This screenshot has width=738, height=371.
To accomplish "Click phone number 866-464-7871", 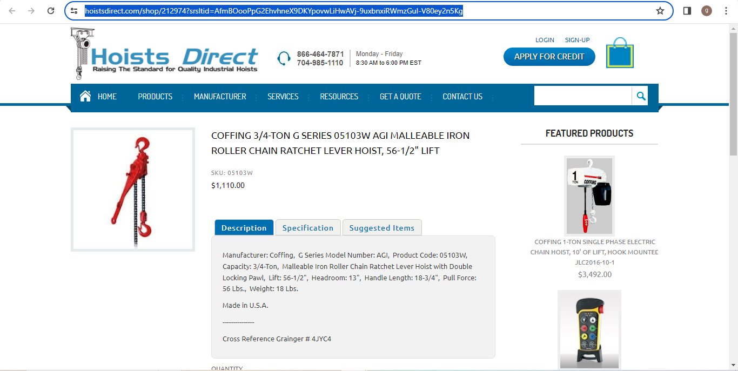I will coord(320,54).
